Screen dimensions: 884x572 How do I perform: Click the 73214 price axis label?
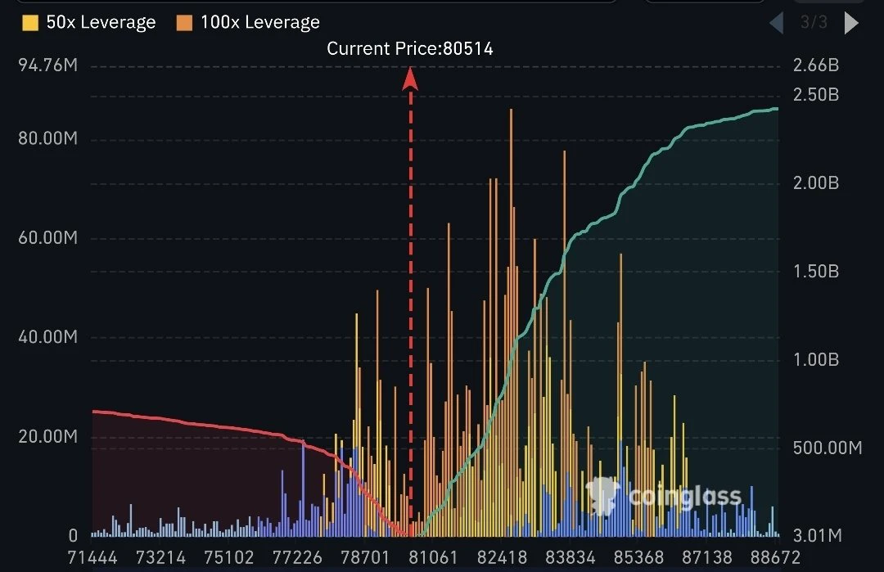click(160, 558)
